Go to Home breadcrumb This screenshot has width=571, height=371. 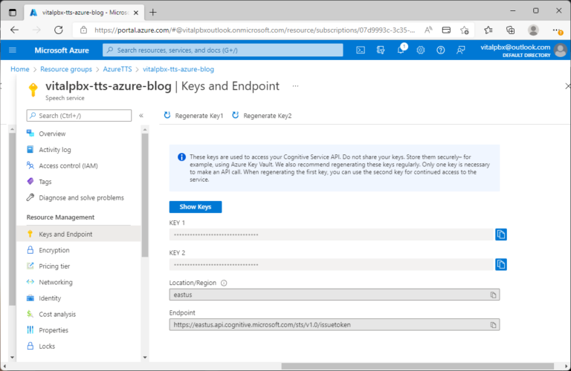click(19, 69)
